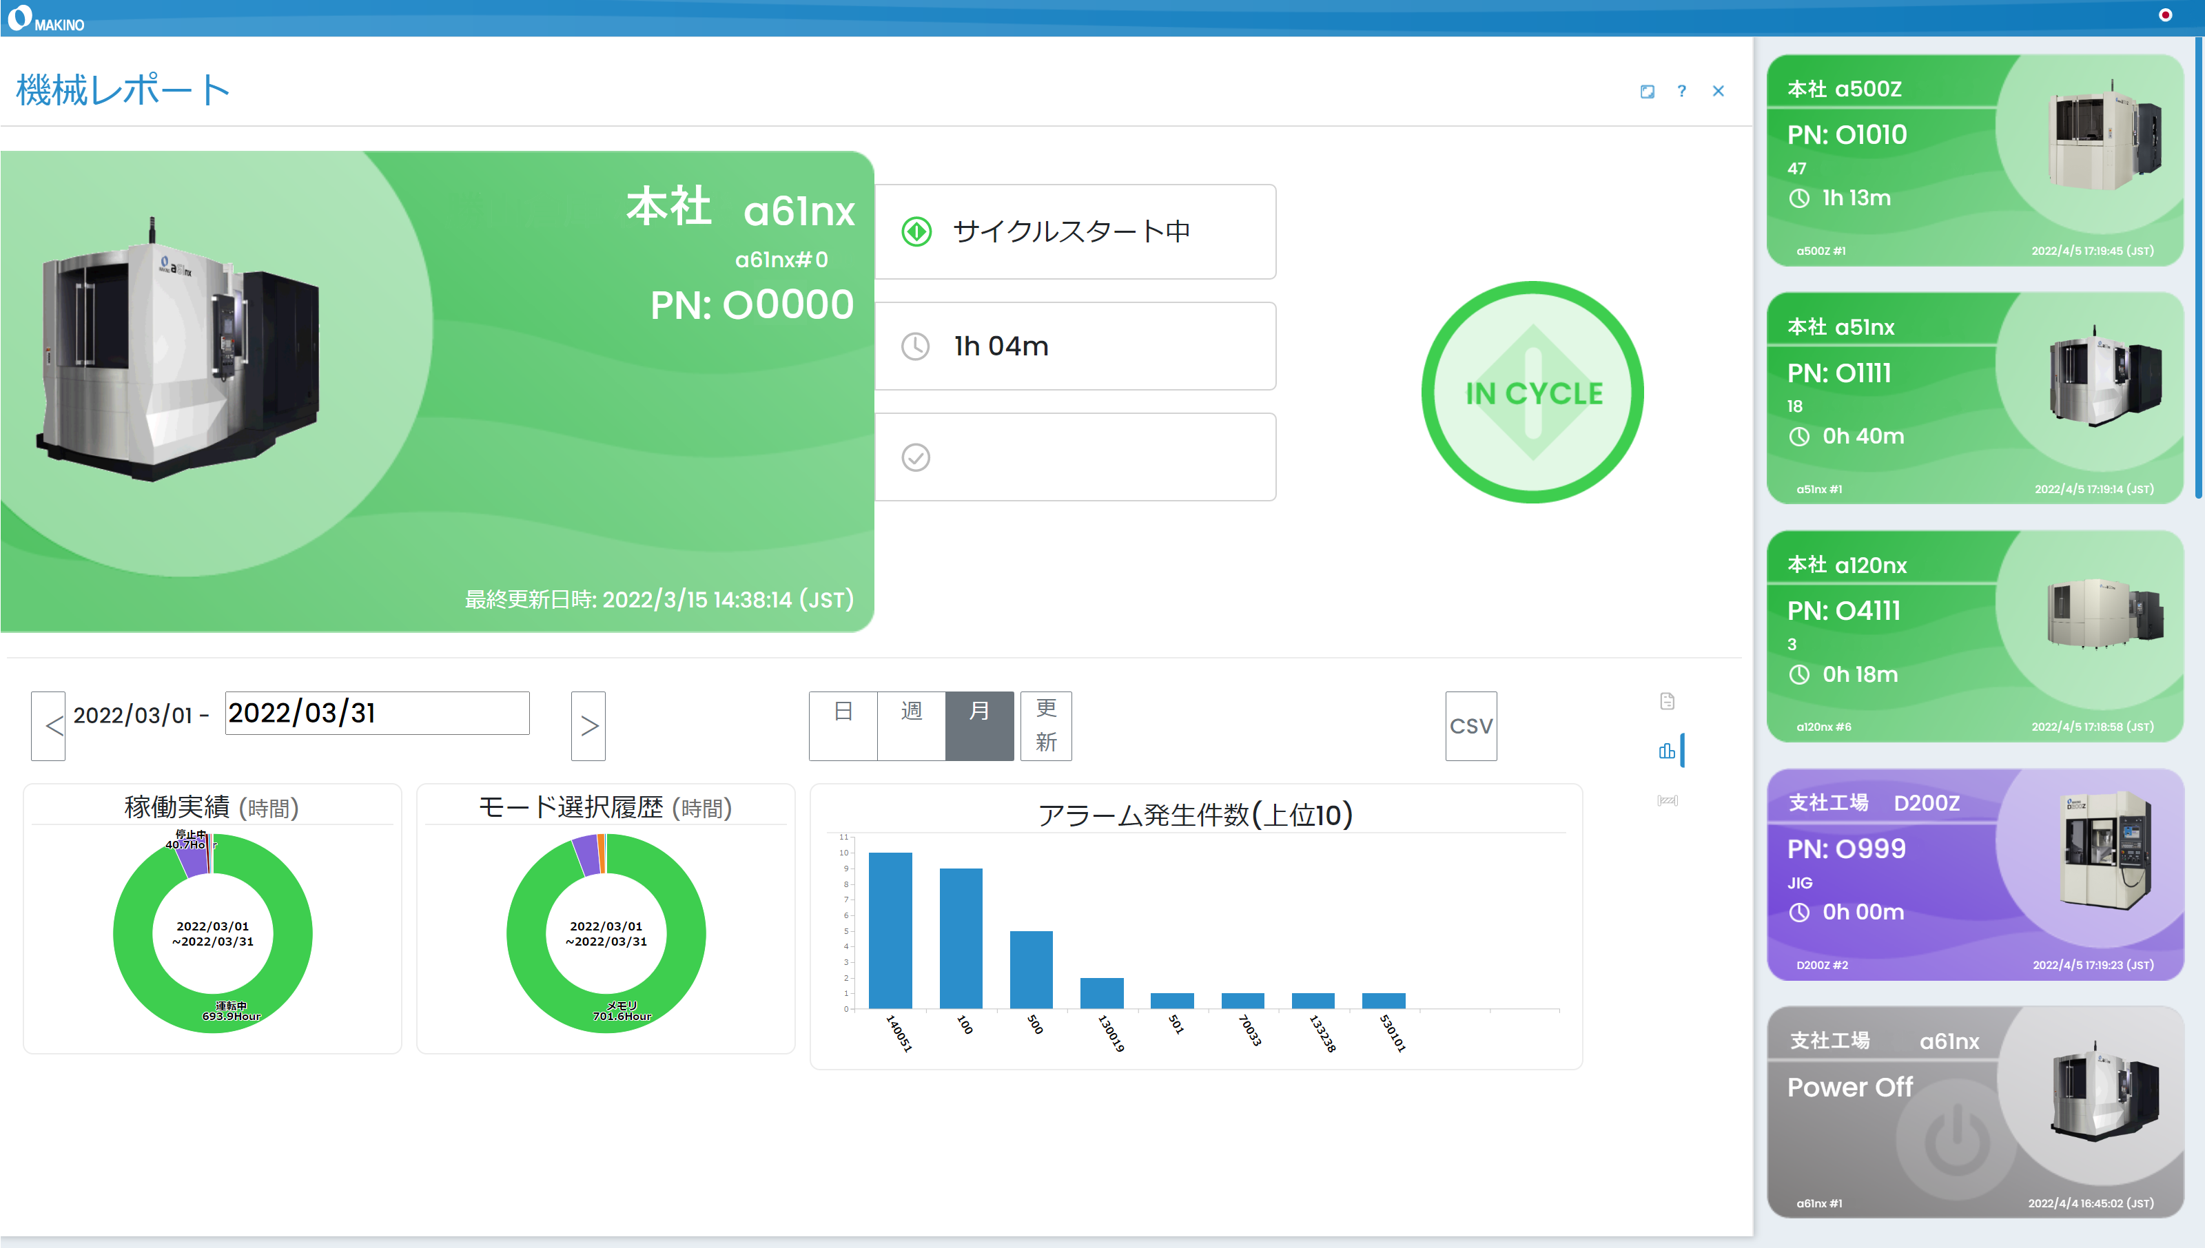The width and height of the screenshot is (2205, 1248).
Task: Click the a120nx #6 label
Action: (1823, 727)
